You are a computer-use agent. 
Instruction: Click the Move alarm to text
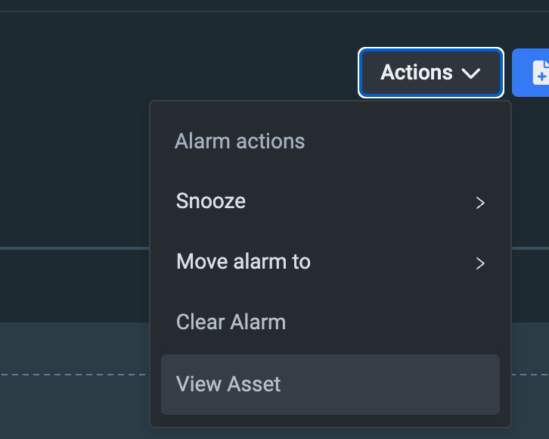coord(243,262)
